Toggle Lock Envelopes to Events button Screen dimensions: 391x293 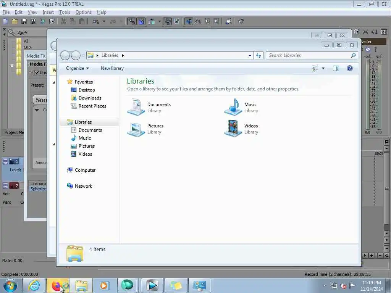click(x=168, y=22)
